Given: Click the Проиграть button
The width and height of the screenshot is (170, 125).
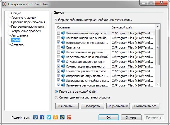Looking at the screenshot, I should [x=92, y=106].
